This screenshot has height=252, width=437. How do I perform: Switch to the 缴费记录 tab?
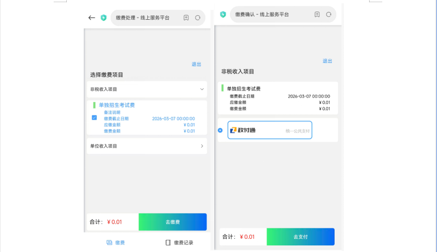pos(179,242)
